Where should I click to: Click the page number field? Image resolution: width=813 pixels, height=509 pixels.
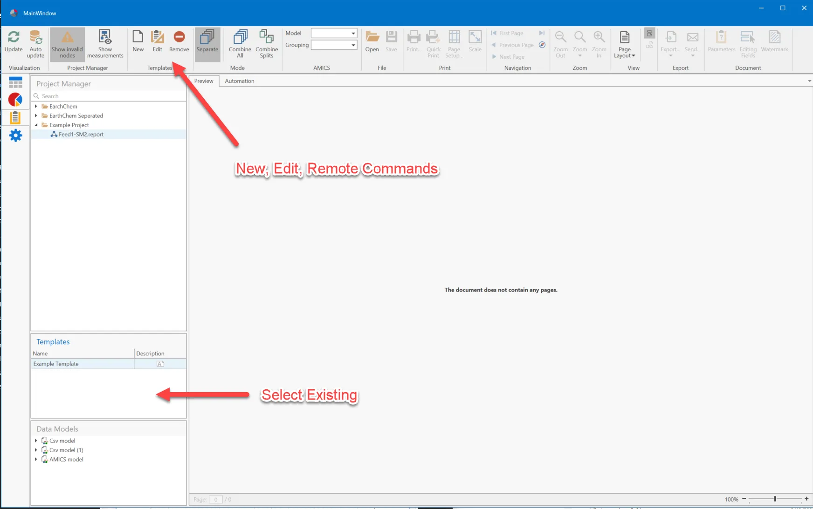(215, 499)
